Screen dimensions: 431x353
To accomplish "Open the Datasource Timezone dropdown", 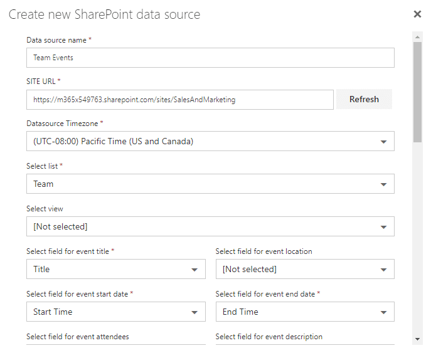I will 210,141.
